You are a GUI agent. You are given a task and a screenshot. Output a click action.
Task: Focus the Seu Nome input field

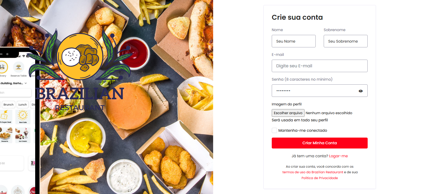tap(294, 41)
